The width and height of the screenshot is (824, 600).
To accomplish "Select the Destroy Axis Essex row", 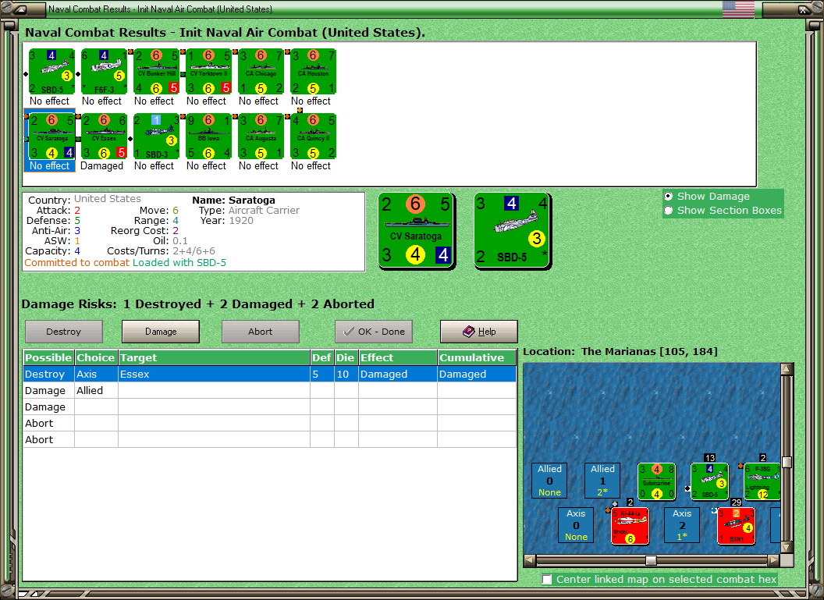I will pyautogui.click(x=269, y=374).
